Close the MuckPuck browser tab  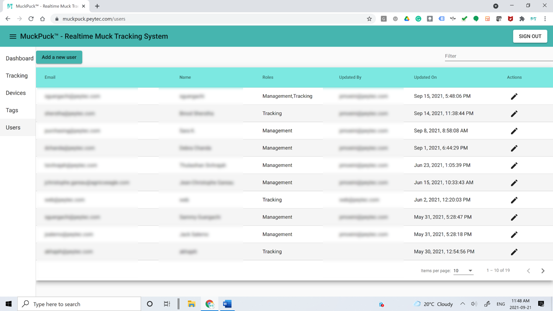click(84, 6)
